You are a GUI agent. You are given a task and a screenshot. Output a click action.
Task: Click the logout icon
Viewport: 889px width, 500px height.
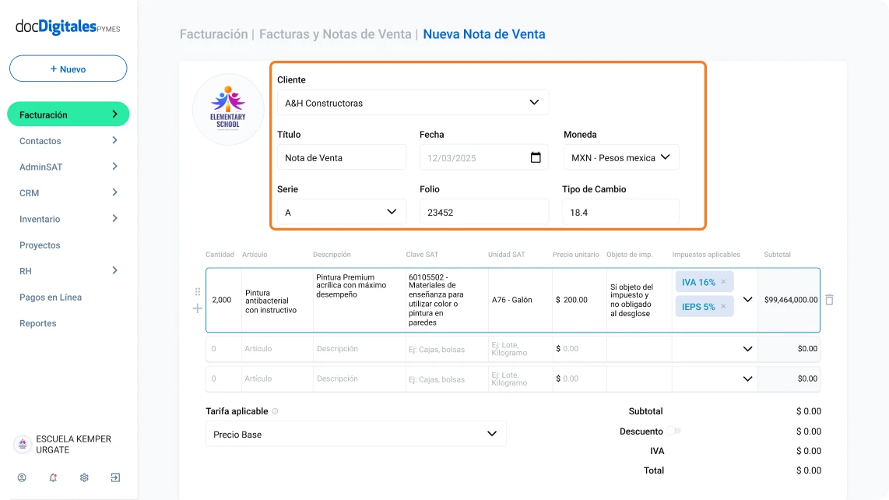tap(115, 477)
